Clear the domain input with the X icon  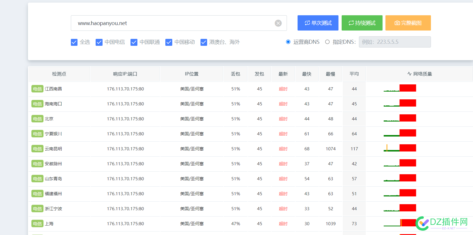[278, 23]
